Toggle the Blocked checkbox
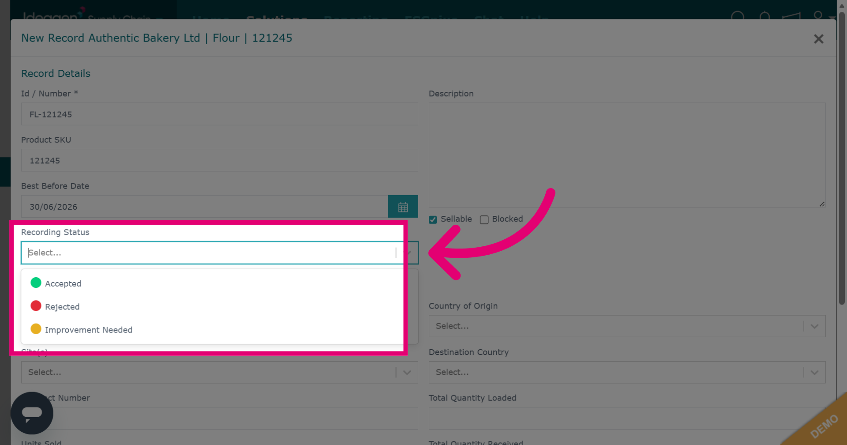Image resolution: width=847 pixels, height=445 pixels. (x=484, y=219)
